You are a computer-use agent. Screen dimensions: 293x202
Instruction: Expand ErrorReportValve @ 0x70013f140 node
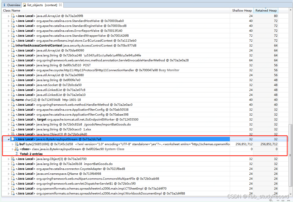[9, 31]
